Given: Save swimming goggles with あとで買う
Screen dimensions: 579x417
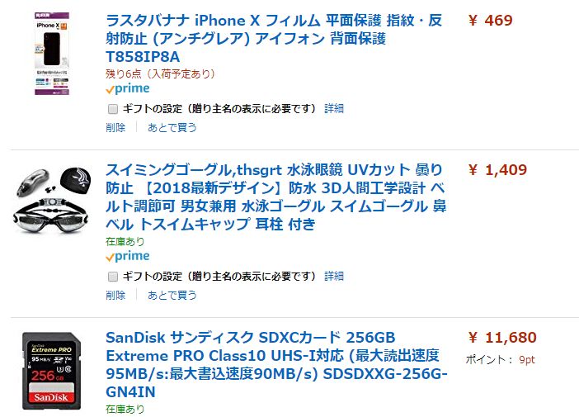Looking at the screenshot, I should pyautogui.click(x=172, y=295).
